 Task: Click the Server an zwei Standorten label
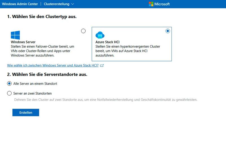(32, 94)
